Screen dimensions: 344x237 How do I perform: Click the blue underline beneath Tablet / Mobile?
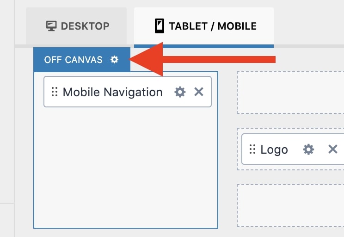[x=204, y=46]
